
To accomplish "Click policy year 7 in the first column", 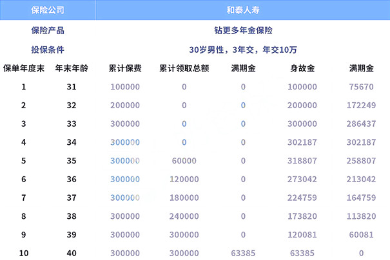I will tap(24, 198).
